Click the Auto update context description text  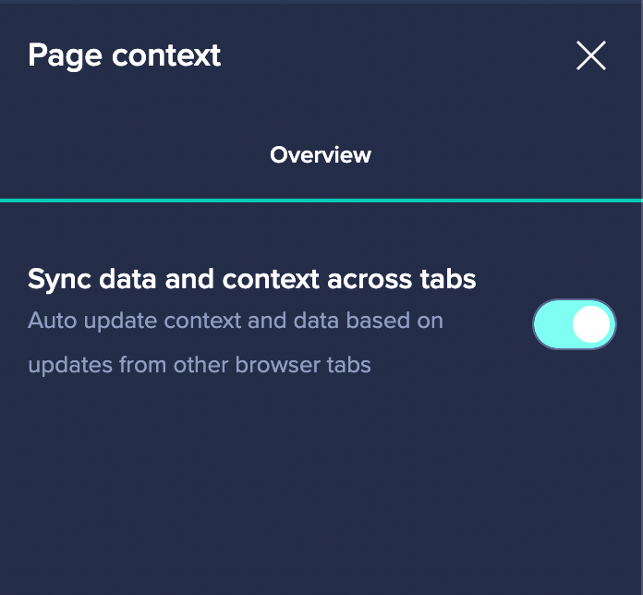click(x=236, y=322)
